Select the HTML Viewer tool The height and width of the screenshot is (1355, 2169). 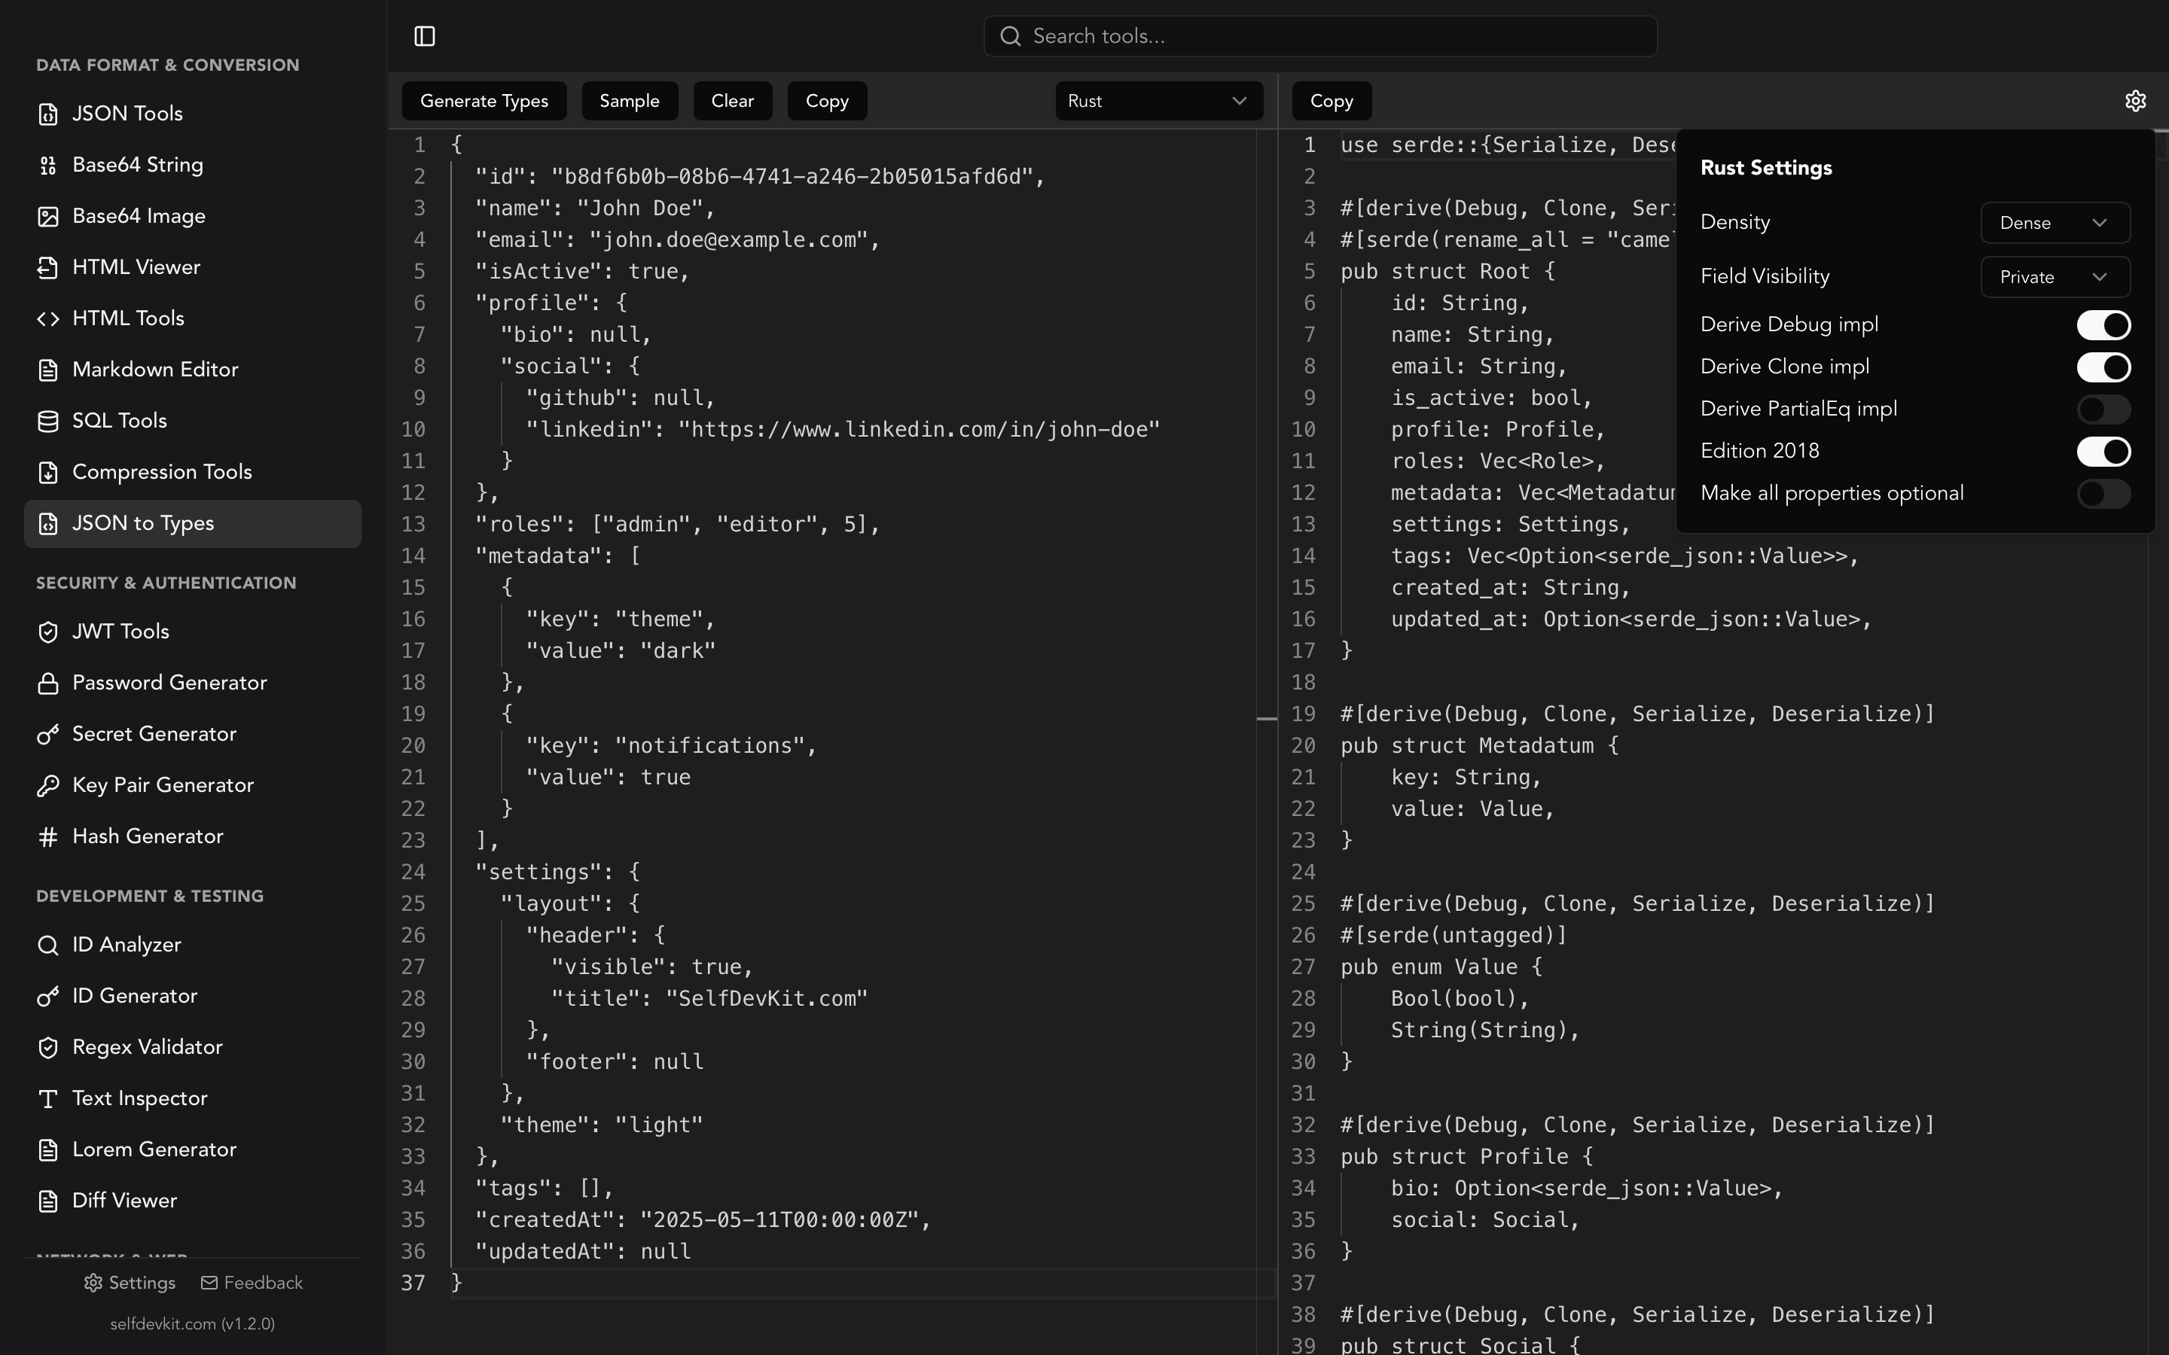pyautogui.click(x=136, y=266)
